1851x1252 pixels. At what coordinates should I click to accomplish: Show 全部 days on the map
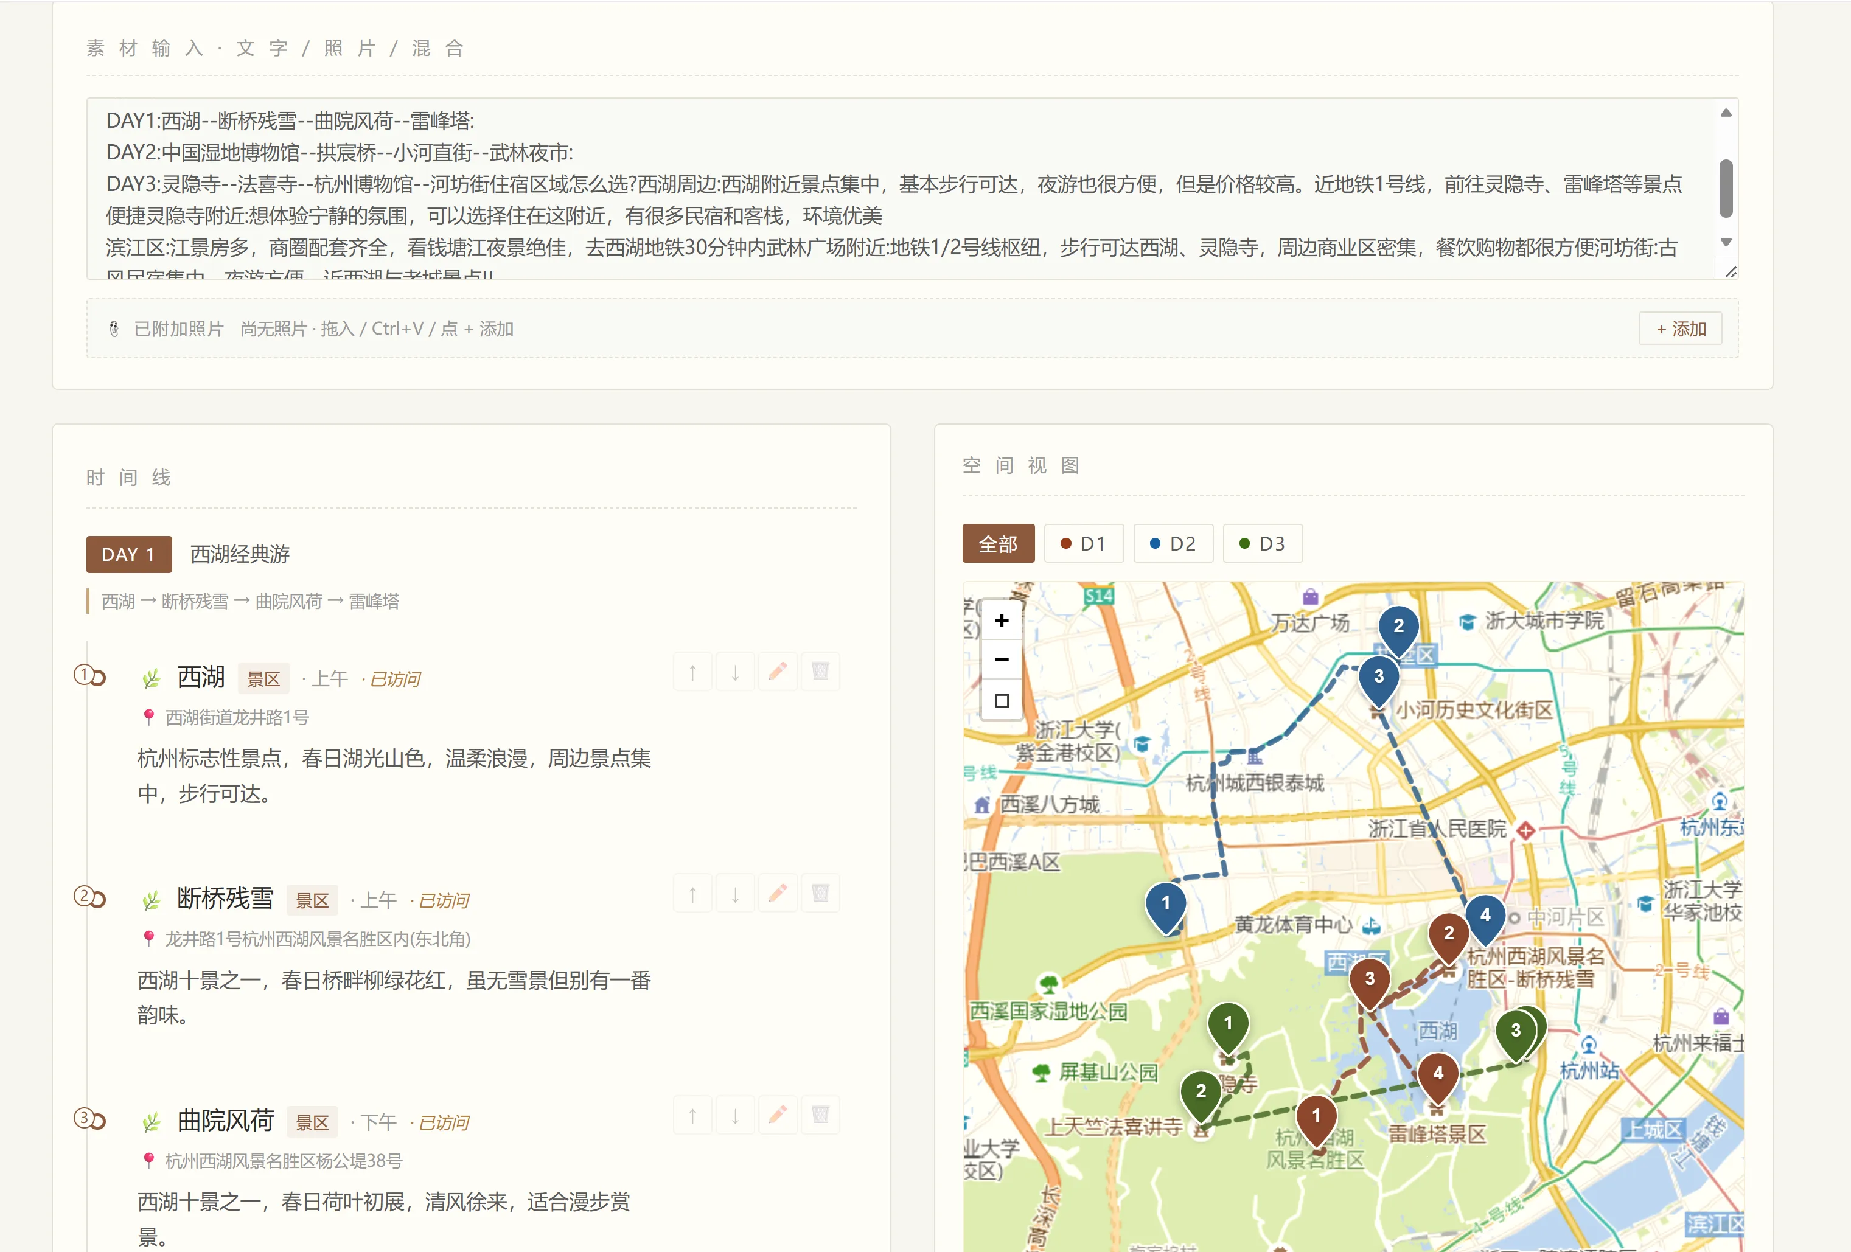tap(998, 544)
